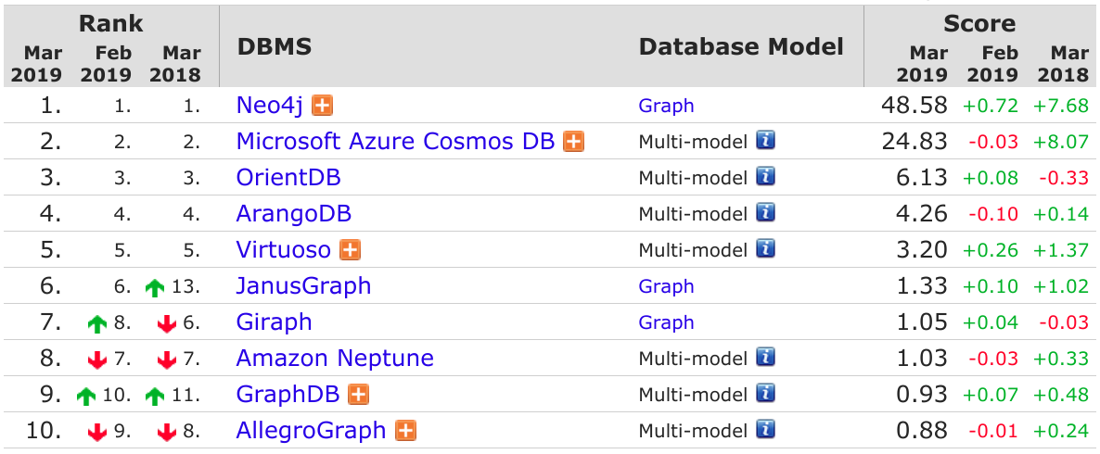
Task: Open the info icon in the Cosmos DB row
Action: click(765, 141)
